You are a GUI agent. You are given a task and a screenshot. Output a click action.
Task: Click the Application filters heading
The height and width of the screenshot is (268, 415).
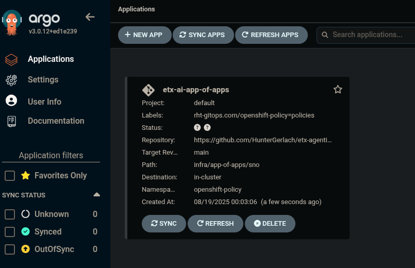pyautogui.click(x=51, y=155)
